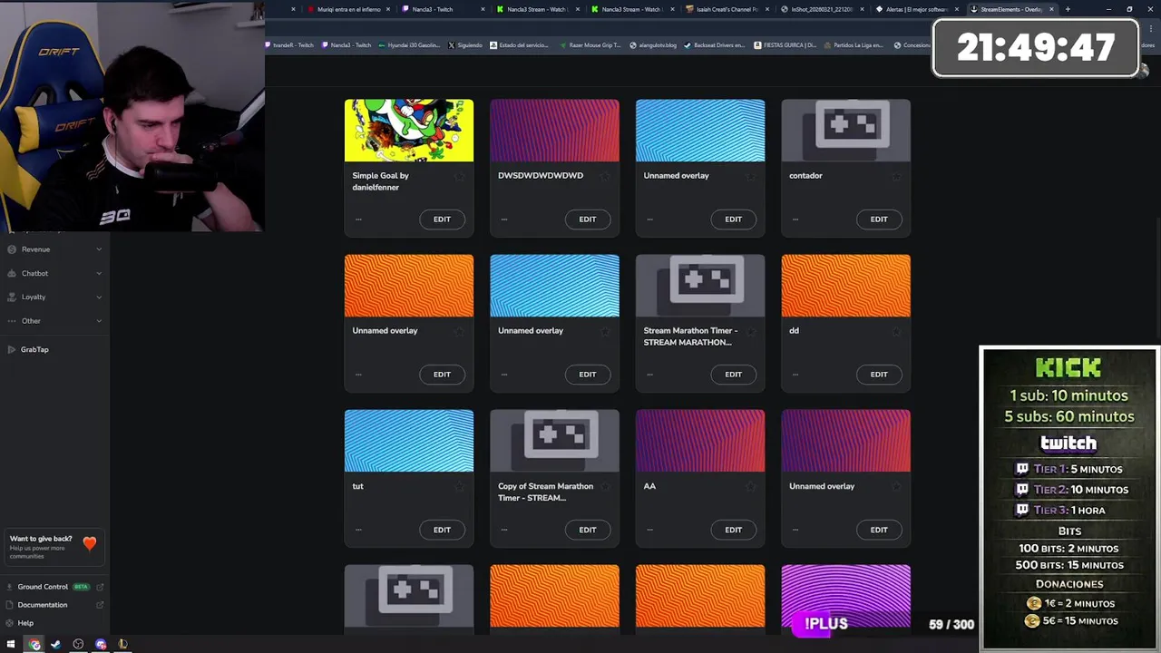Open the contador overlay gamepad thumbnail
The width and height of the screenshot is (1161, 653).
pyautogui.click(x=845, y=131)
